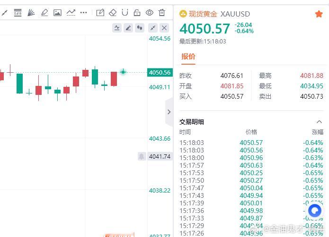
Task: Open the note edit tool
Action: (100, 13)
